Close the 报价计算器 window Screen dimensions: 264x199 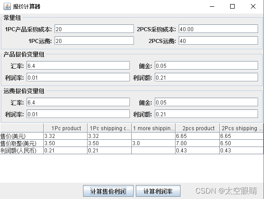pyautogui.click(x=253, y=7)
